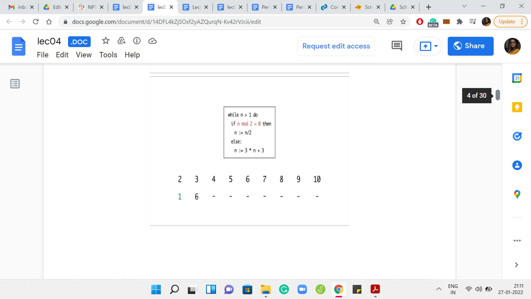Hide the side panel chevron
Image resolution: width=531 pixels, height=299 pixels.
pyautogui.click(x=516, y=265)
